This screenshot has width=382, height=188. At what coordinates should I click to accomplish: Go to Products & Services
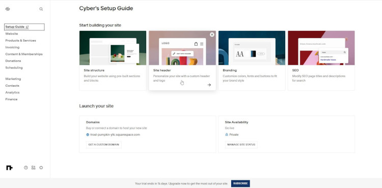coord(21,41)
